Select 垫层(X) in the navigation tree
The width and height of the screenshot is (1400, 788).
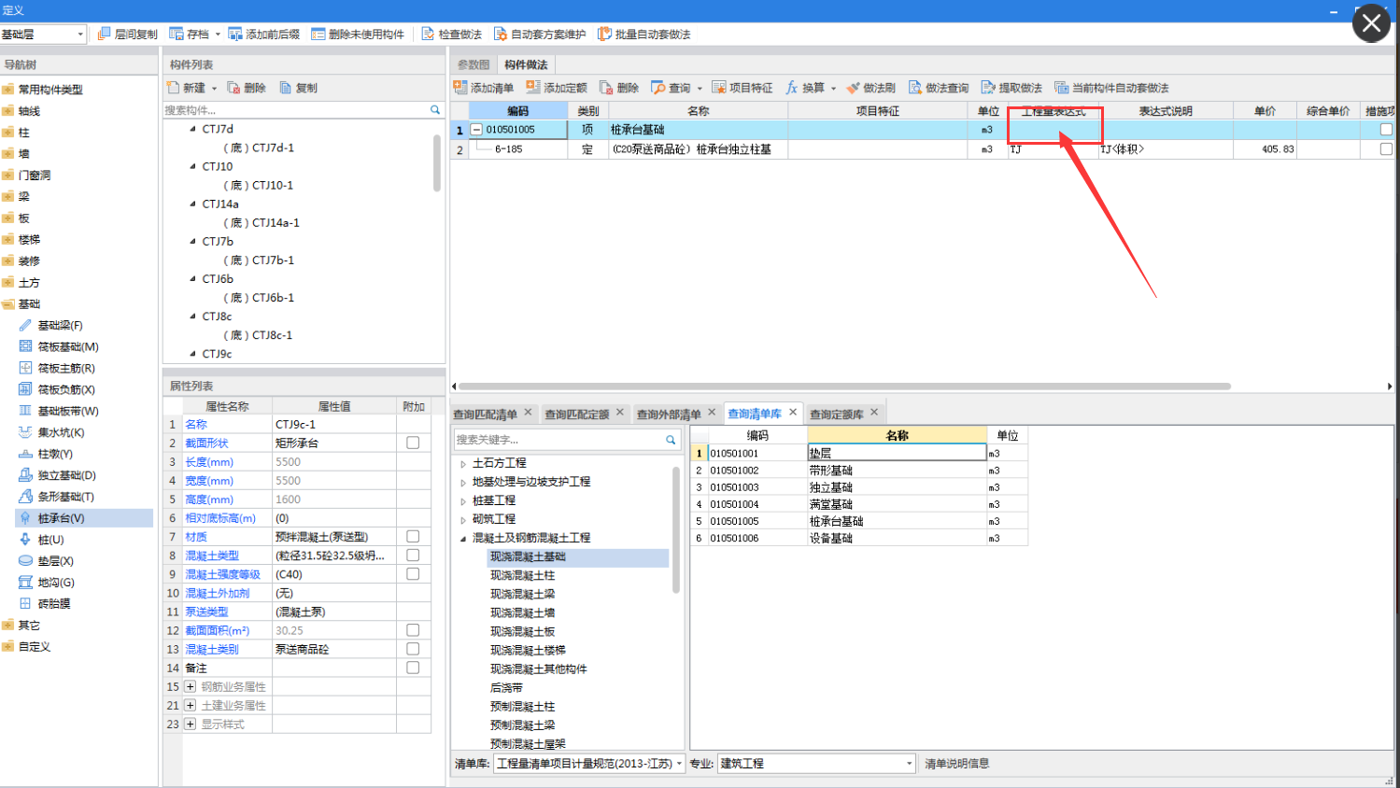(x=55, y=561)
